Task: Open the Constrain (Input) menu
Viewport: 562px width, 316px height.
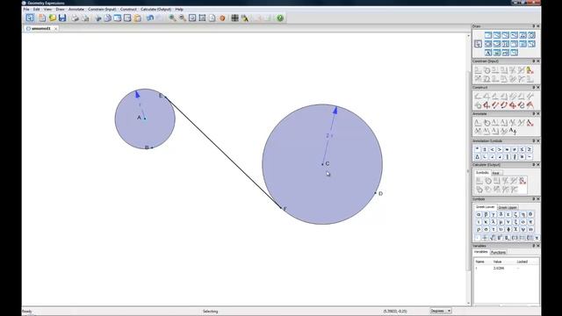Action: [102, 9]
